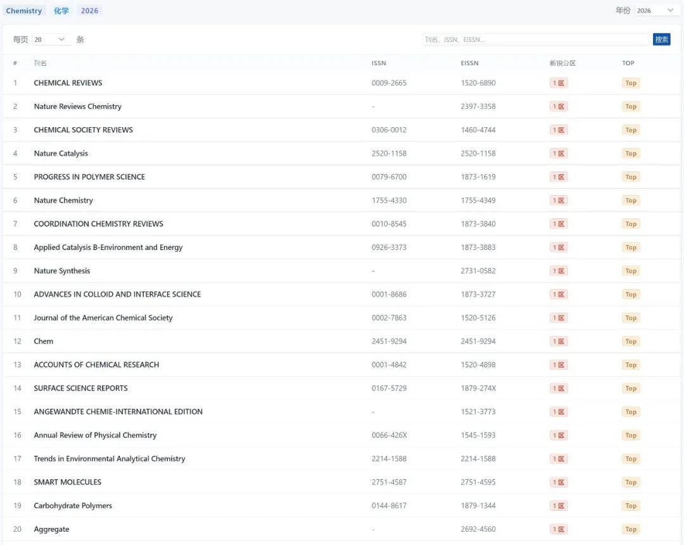Screen dimensions: 684x545
Task: Open ANGEWANDTE CHEMIE-INTERNATIONAL EDITION entry
Action: pos(118,411)
